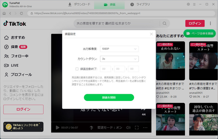Click the red ログイン button at top

coord(195,23)
